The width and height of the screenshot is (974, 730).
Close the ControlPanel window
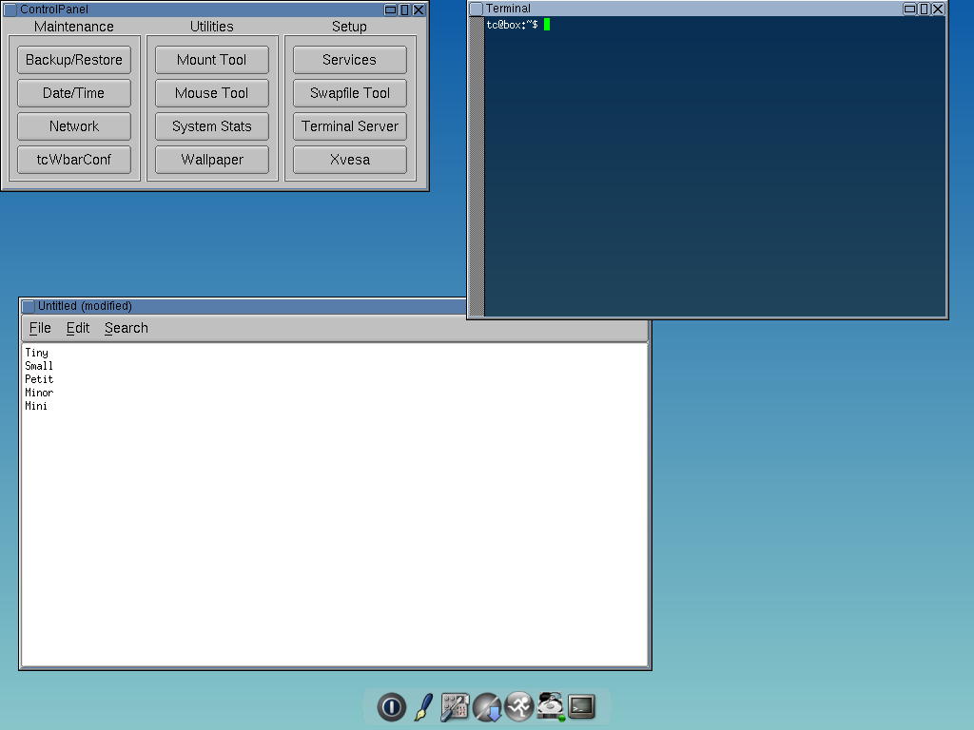pos(419,10)
